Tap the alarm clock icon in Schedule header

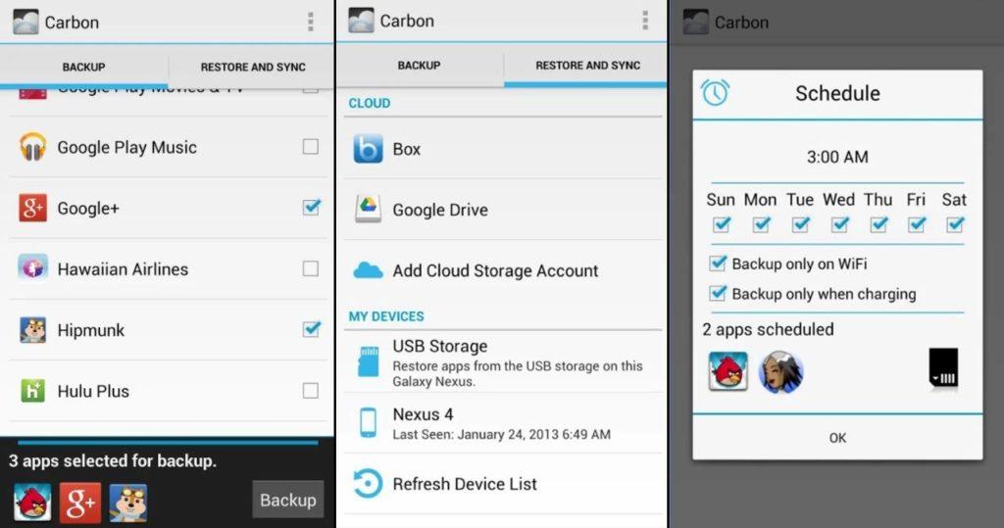click(716, 93)
